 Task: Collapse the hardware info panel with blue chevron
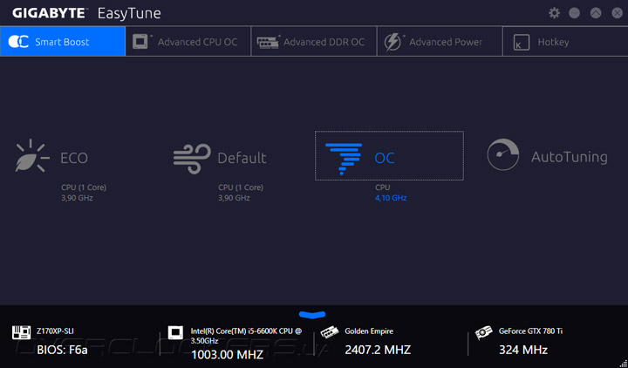(x=312, y=315)
